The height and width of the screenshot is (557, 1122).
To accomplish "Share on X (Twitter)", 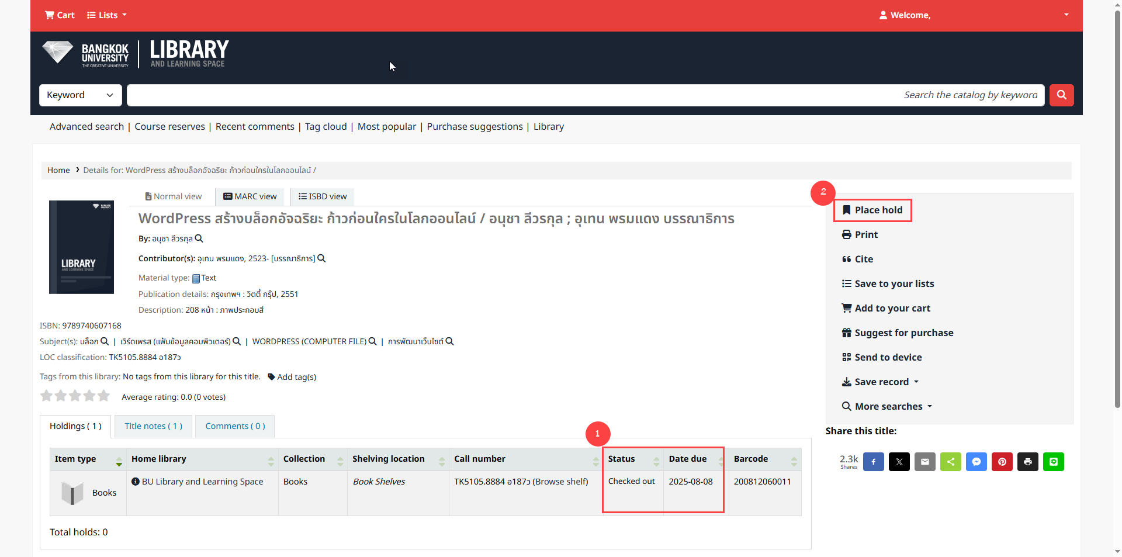I will point(899,462).
